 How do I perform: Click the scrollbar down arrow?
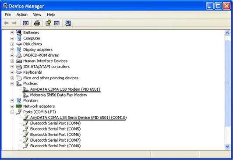click(227, 146)
